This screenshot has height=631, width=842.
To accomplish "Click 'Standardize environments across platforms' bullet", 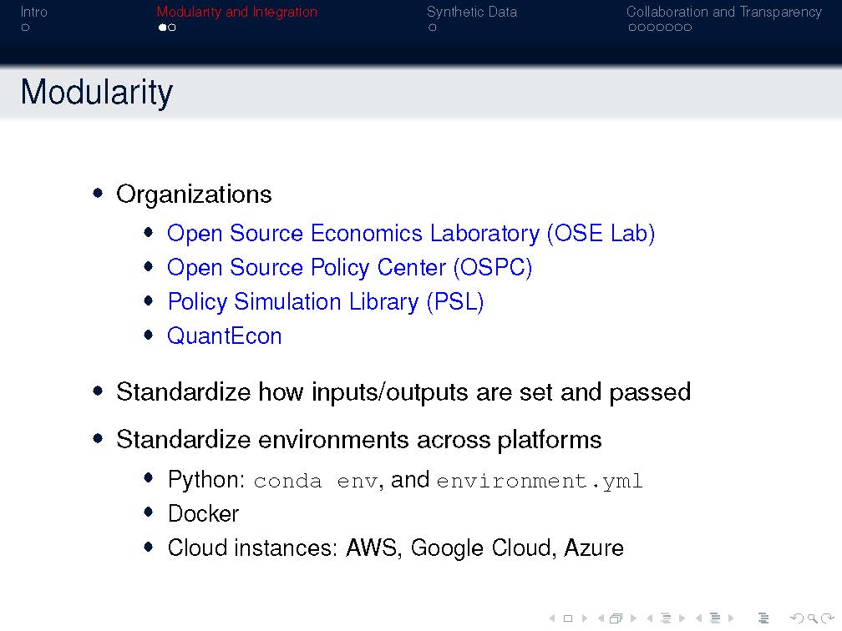I will (358, 440).
